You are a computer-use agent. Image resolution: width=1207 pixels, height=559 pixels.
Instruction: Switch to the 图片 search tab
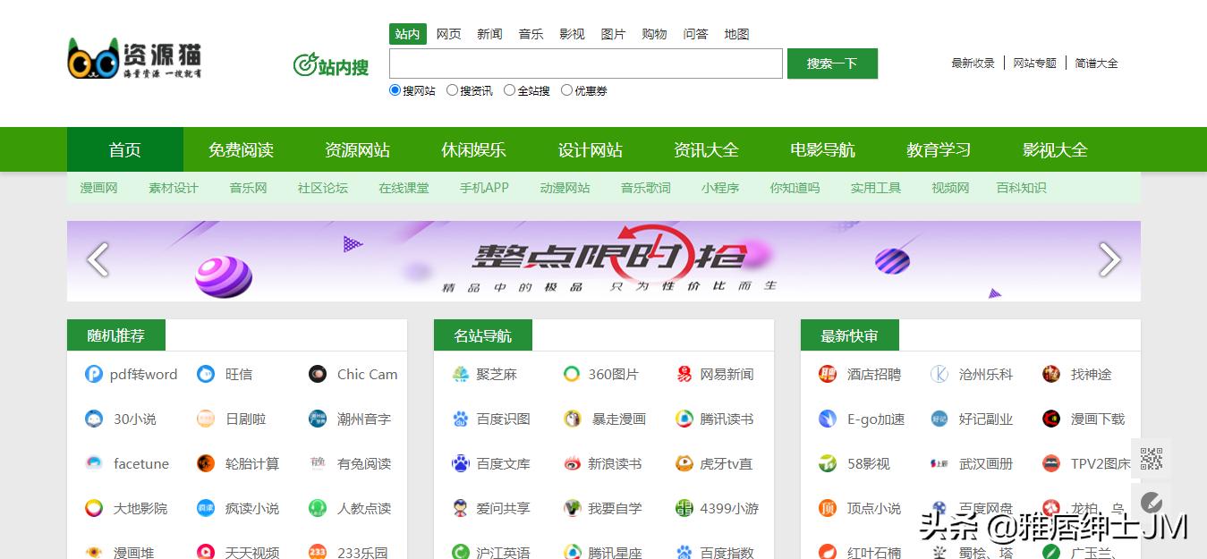(613, 33)
